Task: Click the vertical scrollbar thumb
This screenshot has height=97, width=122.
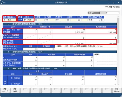Action: pyautogui.click(x=118, y=31)
